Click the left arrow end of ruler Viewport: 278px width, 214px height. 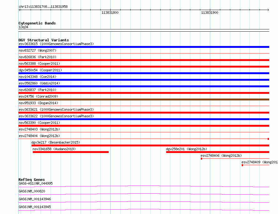point(19,10)
